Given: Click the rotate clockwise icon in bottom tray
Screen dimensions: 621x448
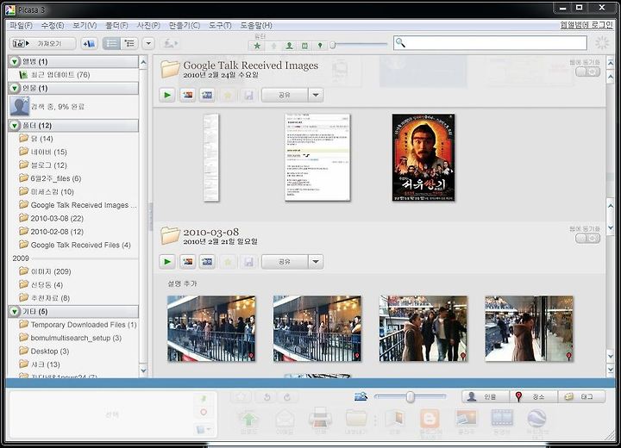Looking at the screenshot, I should [287, 397].
